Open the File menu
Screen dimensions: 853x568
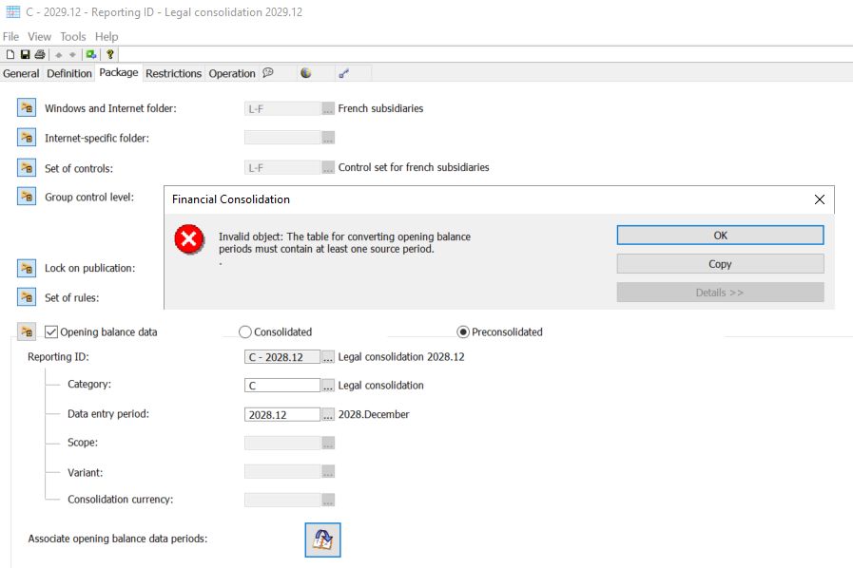(x=10, y=36)
